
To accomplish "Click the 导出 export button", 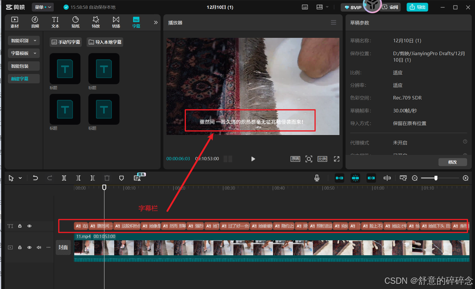I will tap(417, 7).
